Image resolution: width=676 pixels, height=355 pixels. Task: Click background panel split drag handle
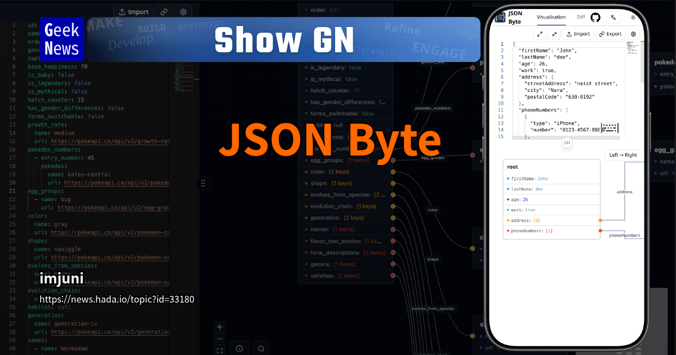203,183
